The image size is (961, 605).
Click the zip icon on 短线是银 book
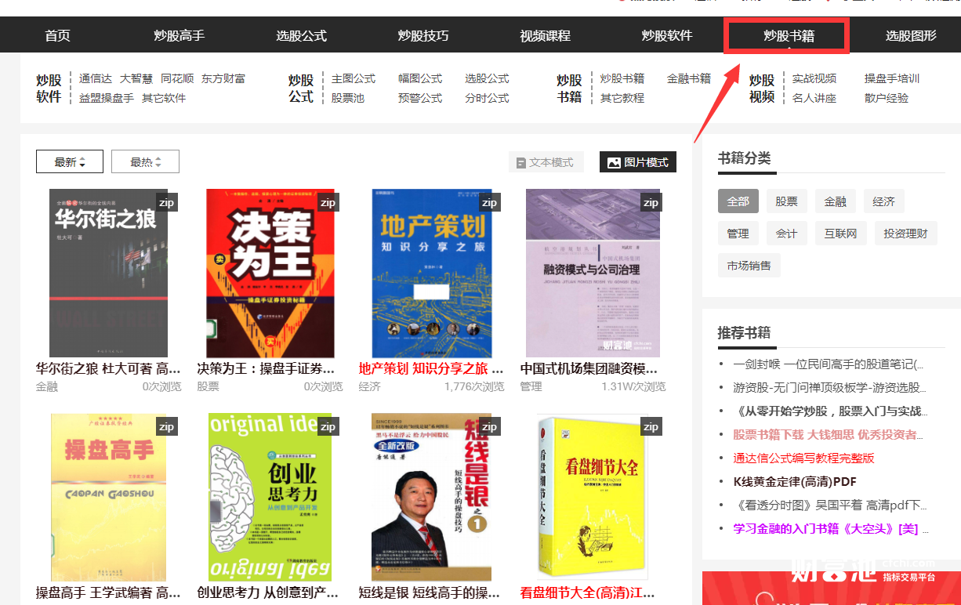pyautogui.click(x=489, y=426)
